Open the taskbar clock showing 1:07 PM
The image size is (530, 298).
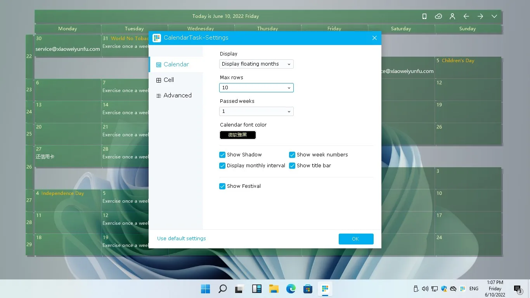pos(495,289)
